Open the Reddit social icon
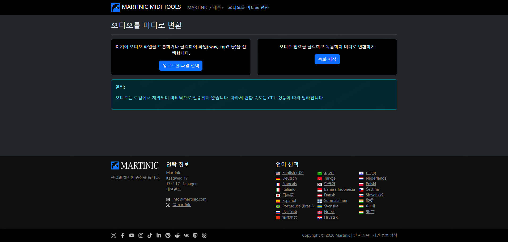Image resolution: width=508 pixels, height=242 pixels. 177,235
